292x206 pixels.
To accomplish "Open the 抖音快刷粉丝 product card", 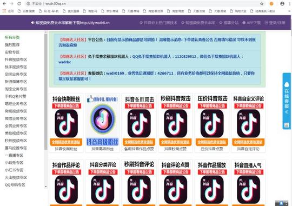I will pos(66,123).
